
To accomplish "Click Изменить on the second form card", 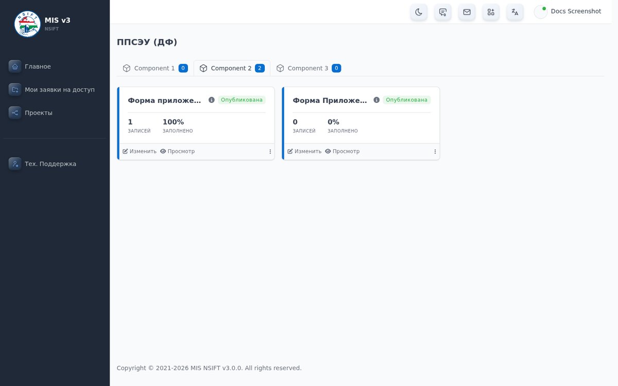I will click(x=304, y=151).
